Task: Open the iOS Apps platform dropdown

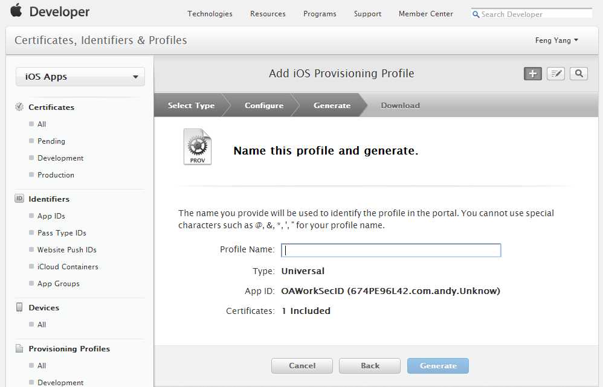Action: [x=80, y=77]
